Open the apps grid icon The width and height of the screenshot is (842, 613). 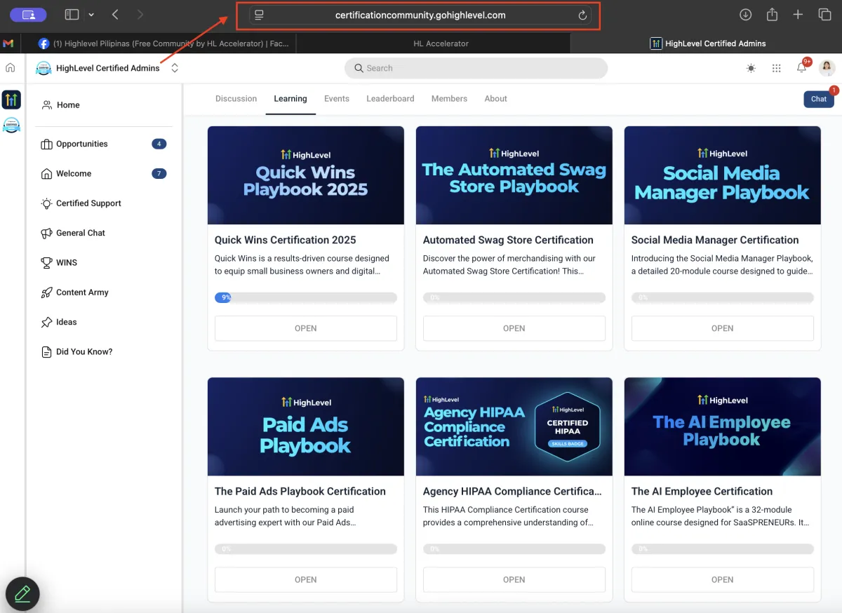pyautogui.click(x=776, y=68)
